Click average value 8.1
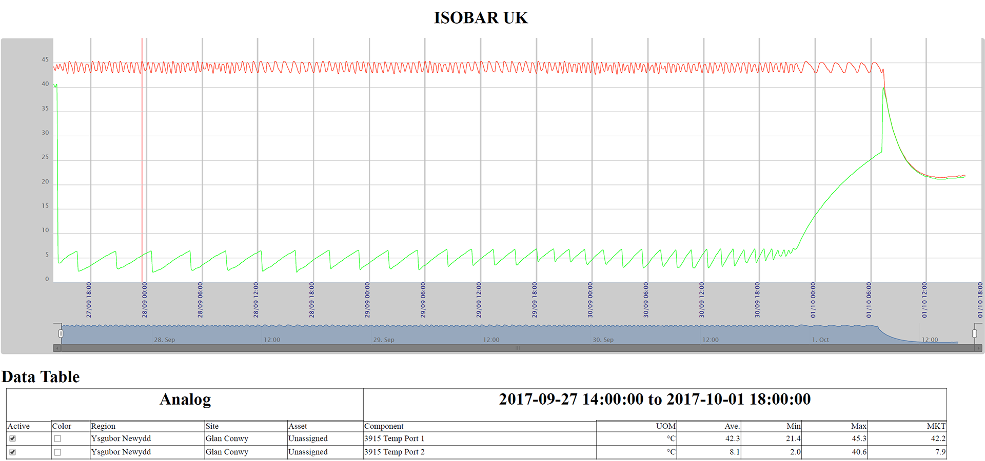The image size is (985, 461). [735, 452]
